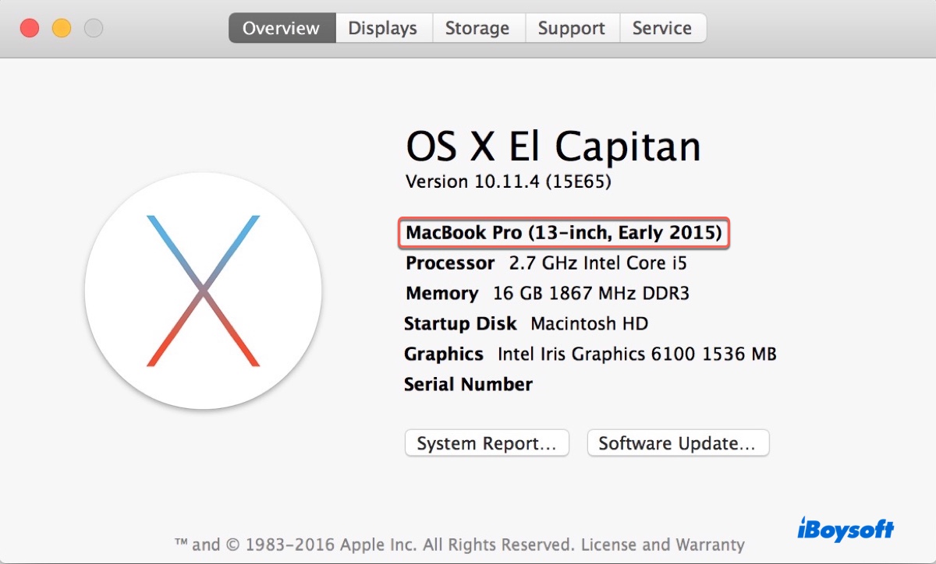Click the Graphics Intel Iris Graphics 6100 line
The image size is (936, 564).
coord(590,354)
